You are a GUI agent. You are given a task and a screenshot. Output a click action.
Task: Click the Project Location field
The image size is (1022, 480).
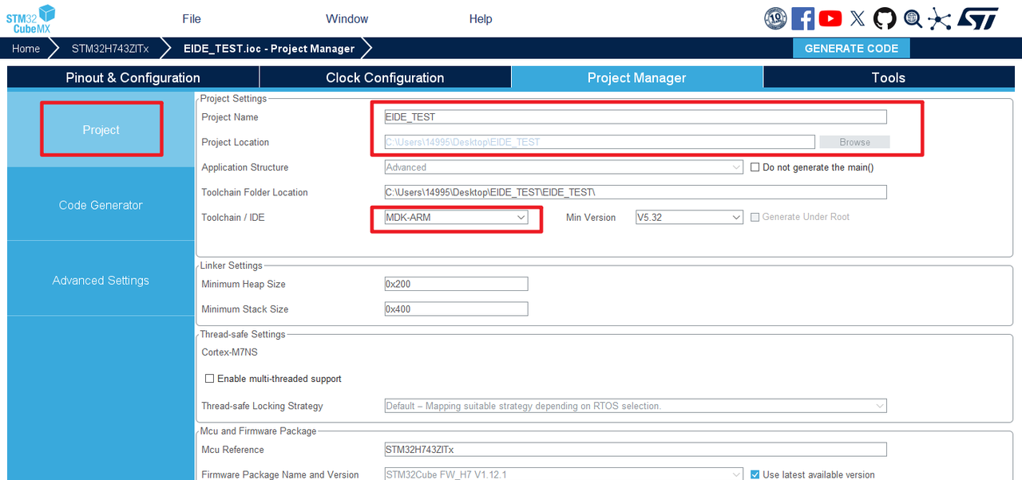(x=599, y=142)
